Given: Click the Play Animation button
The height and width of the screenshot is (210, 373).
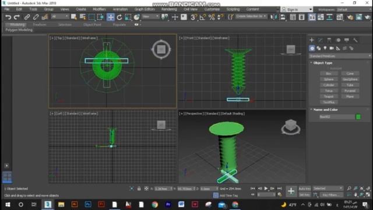Looking at the screenshot, I should coord(266,188).
